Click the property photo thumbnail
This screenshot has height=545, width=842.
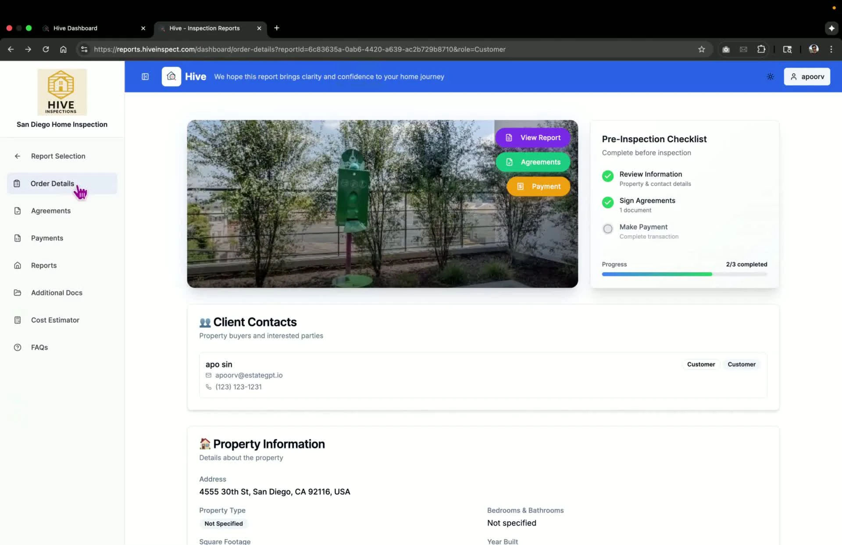382,204
